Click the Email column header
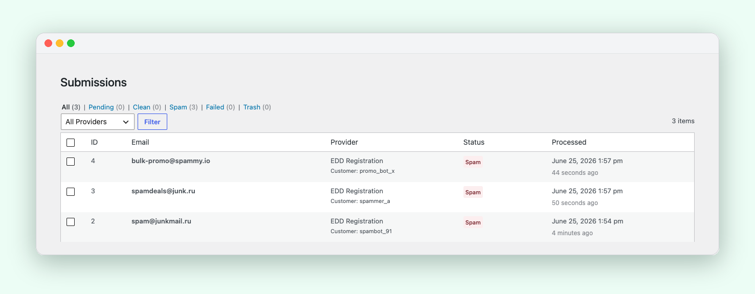This screenshot has height=294, width=755. tap(140, 142)
